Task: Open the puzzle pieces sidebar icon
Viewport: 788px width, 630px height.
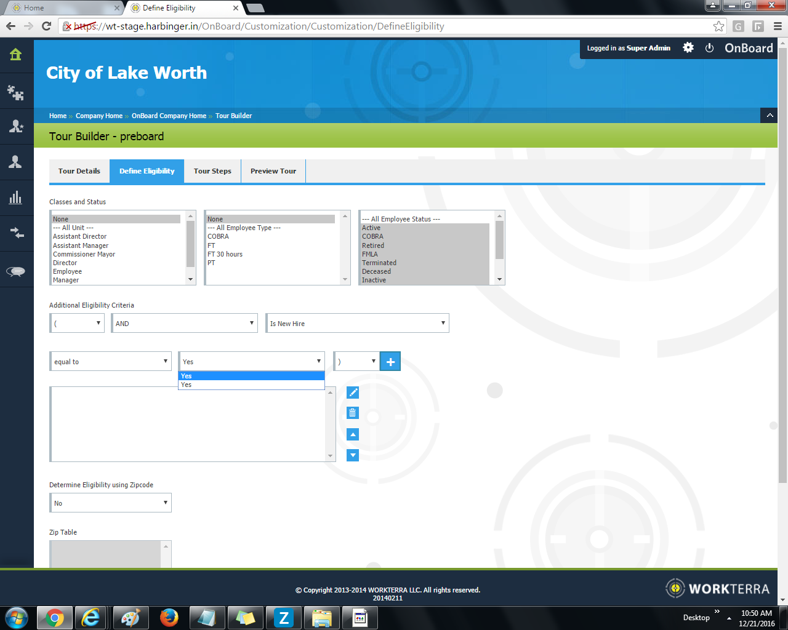Action: point(16,92)
